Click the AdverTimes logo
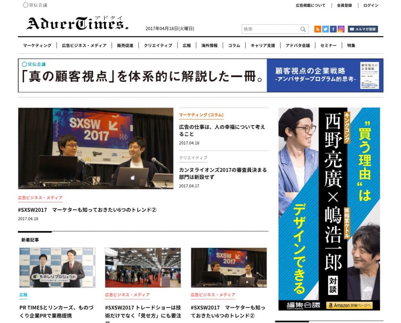Screen dimensions: 401x323 pyautogui.click(x=78, y=23)
